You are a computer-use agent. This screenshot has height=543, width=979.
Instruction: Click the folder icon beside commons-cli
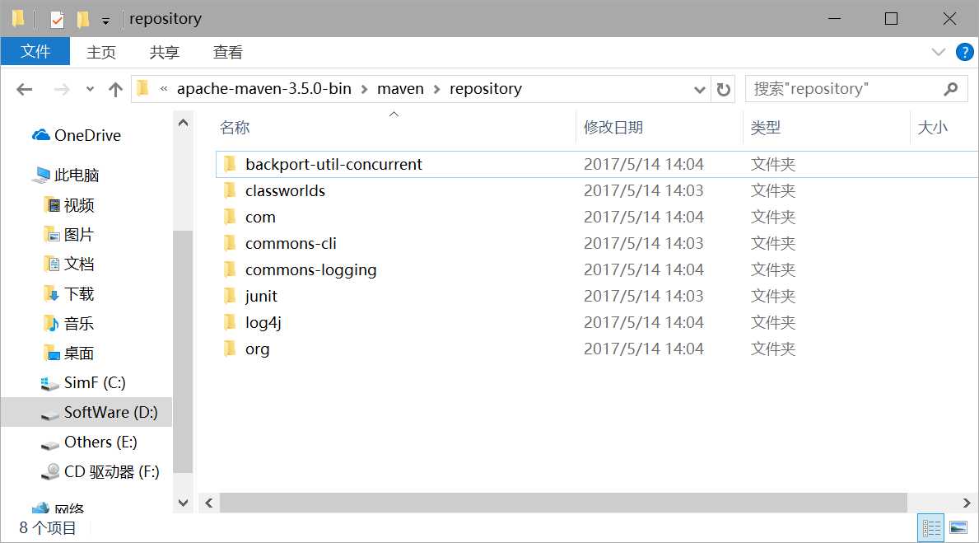tap(230, 243)
